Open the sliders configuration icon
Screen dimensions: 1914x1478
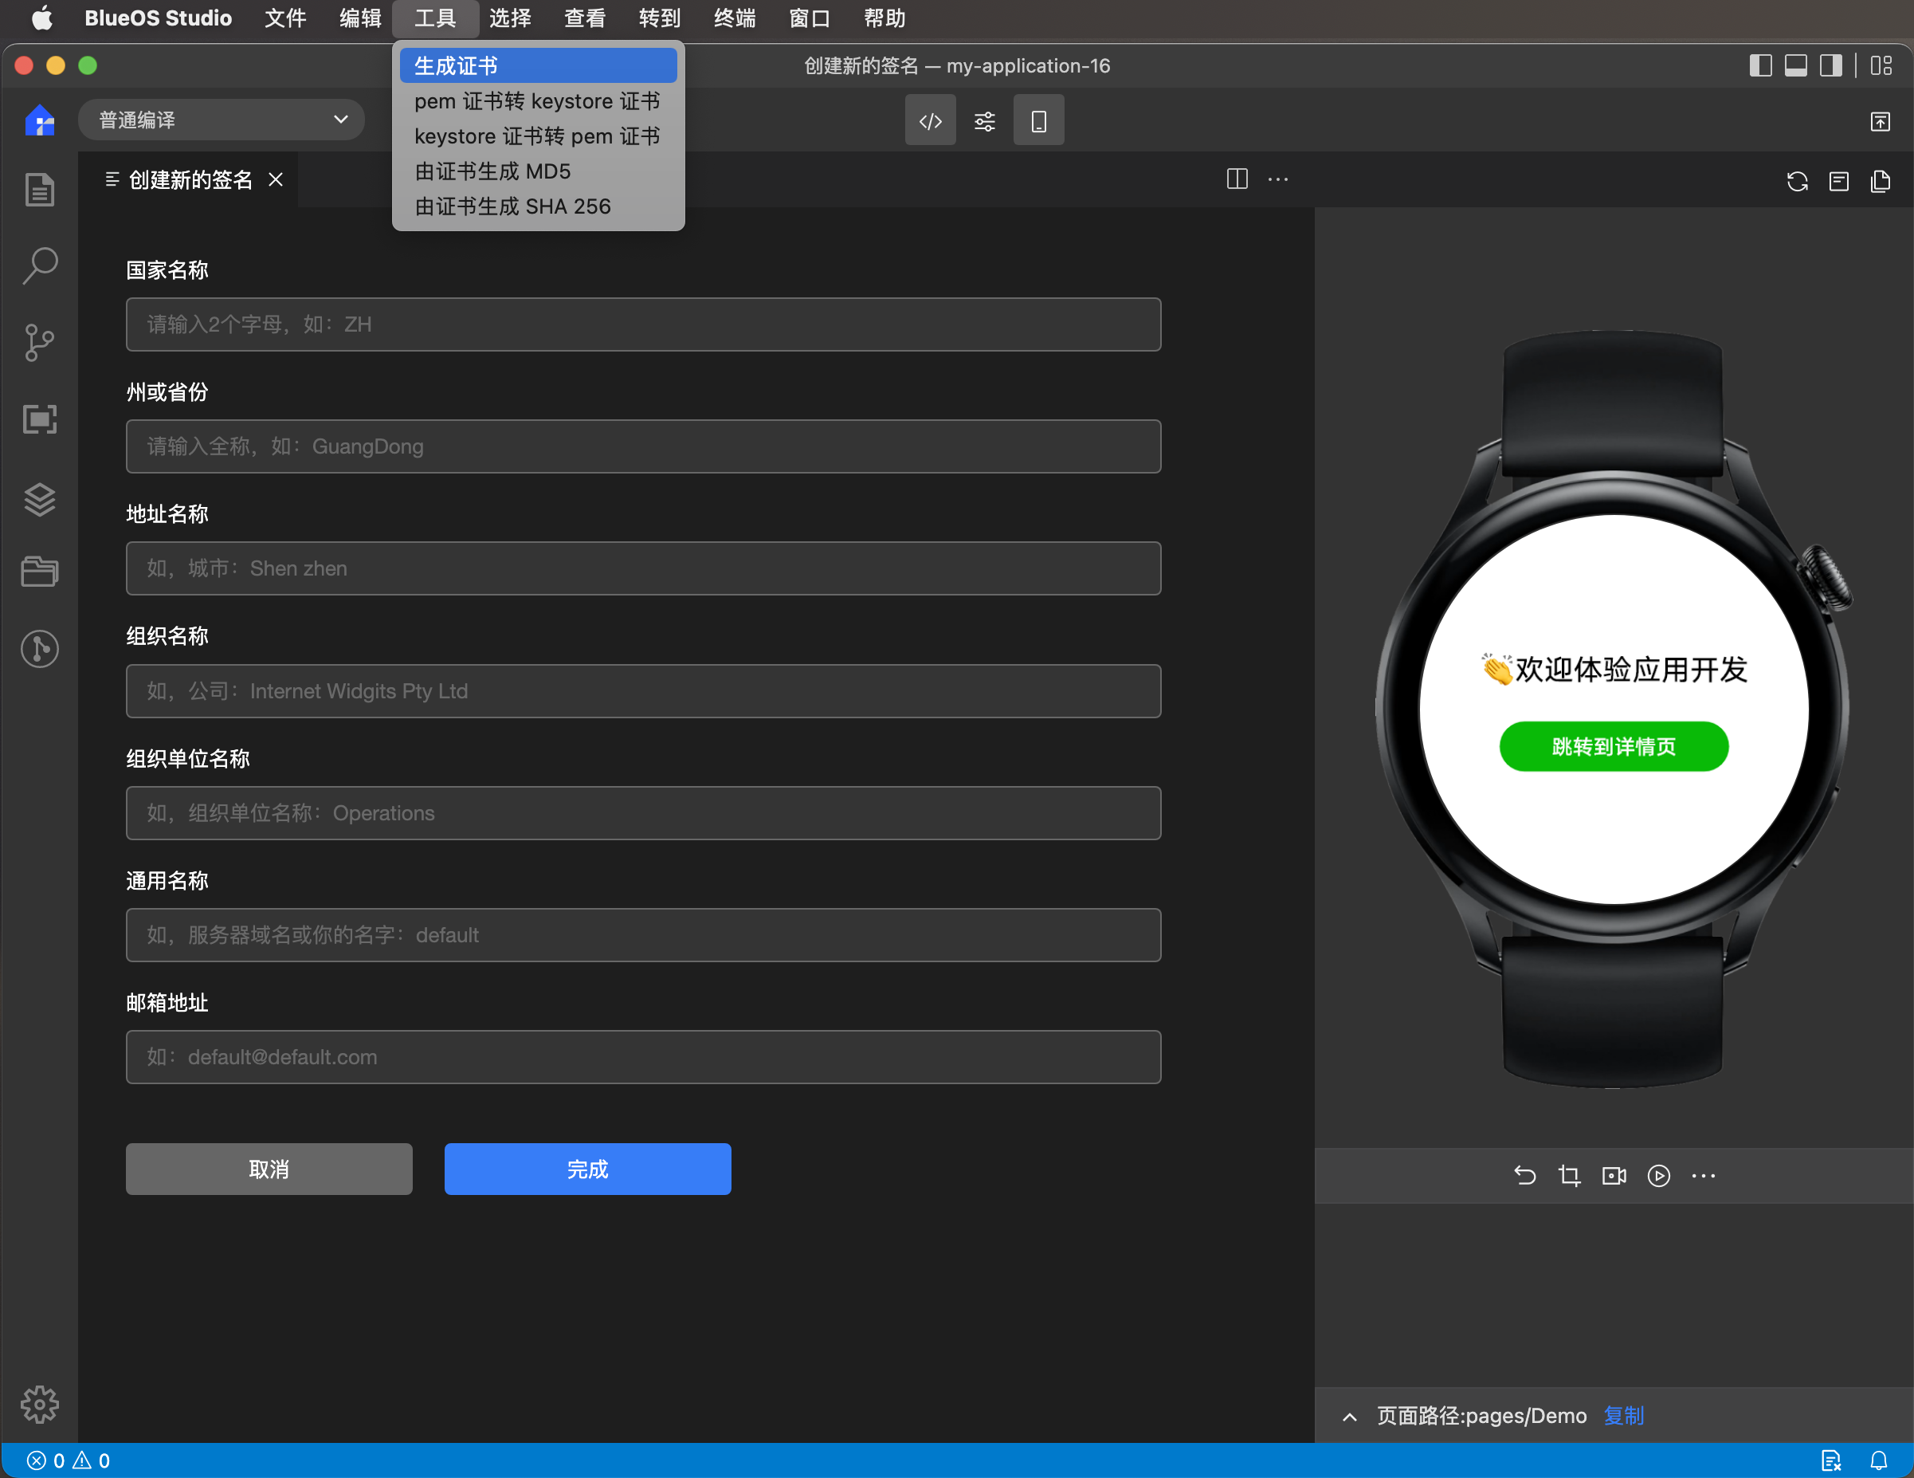point(984,120)
